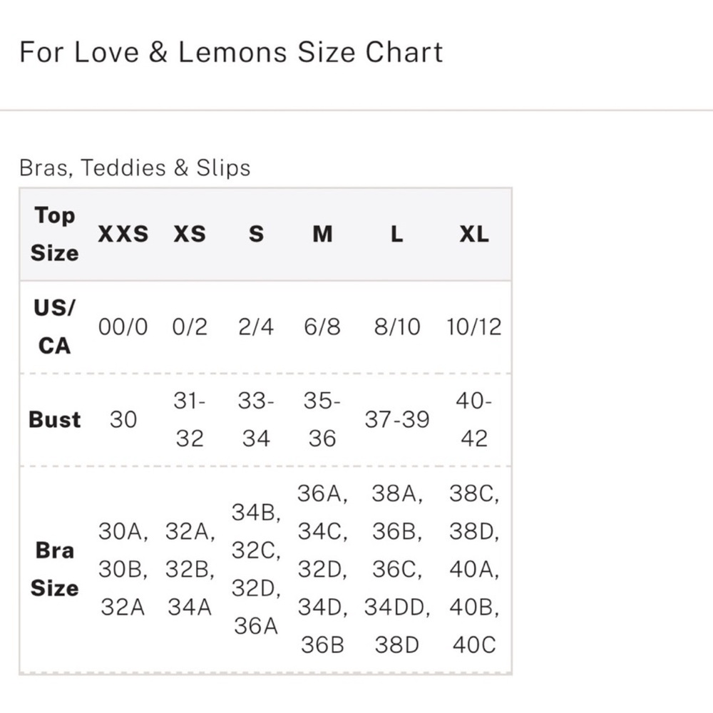Click the 10/12 US size cell

click(474, 327)
